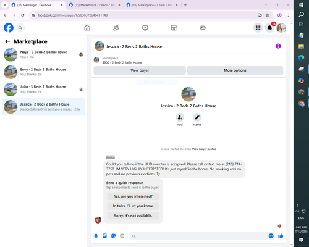Reload the page
Image resolution: width=309 pixels, height=247 pixels.
tap(23, 15)
